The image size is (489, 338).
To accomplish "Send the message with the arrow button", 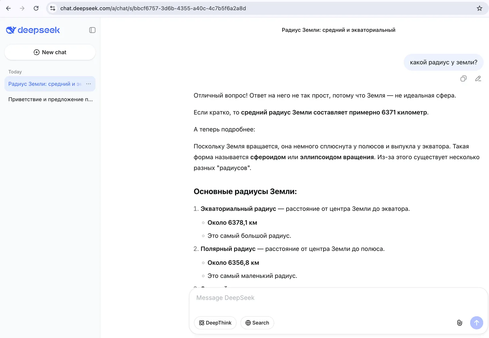I will (x=476, y=323).
